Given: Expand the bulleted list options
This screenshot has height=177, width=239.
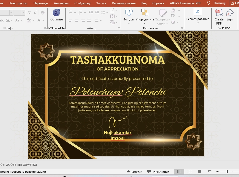Looking at the screenshot, I should point(75,13).
